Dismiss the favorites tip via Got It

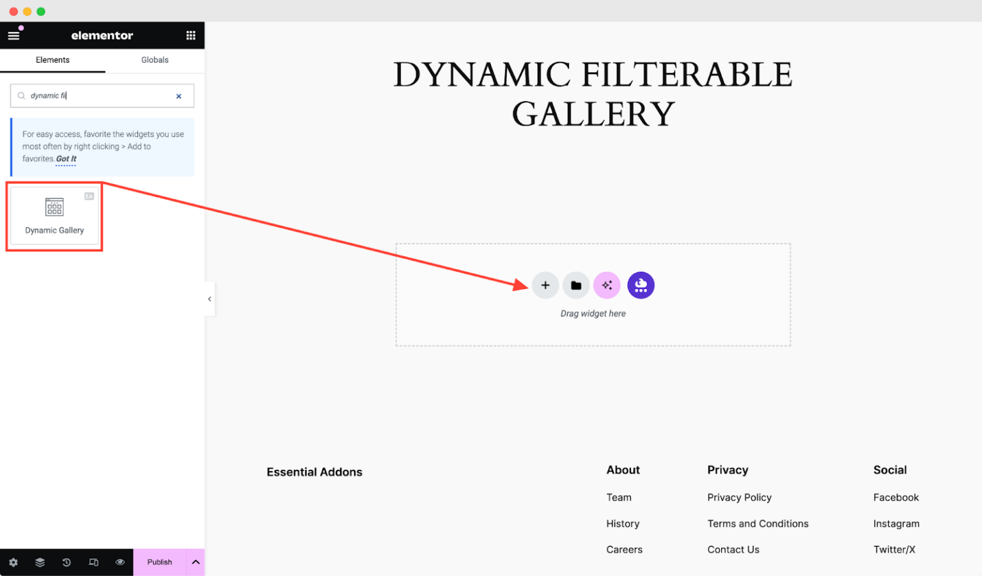[66, 159]
